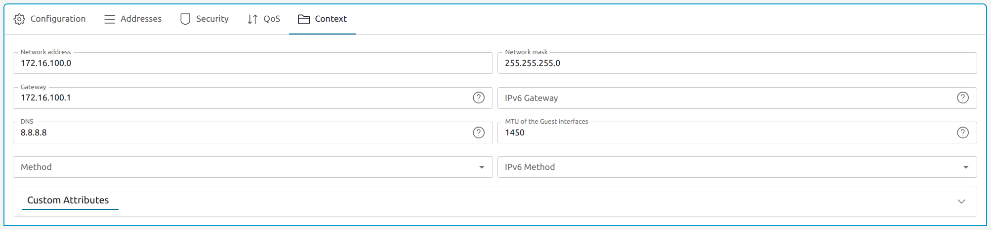Click the DNS field containing 8.8.8.8
Image resolution: width=991 pixels, height=230 pixels.
[x=242, y=133]
